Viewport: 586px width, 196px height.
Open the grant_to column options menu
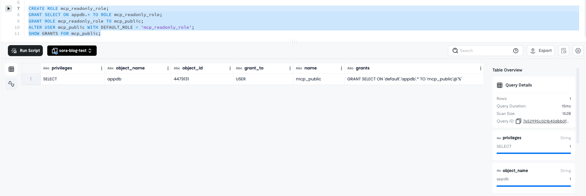290,68
